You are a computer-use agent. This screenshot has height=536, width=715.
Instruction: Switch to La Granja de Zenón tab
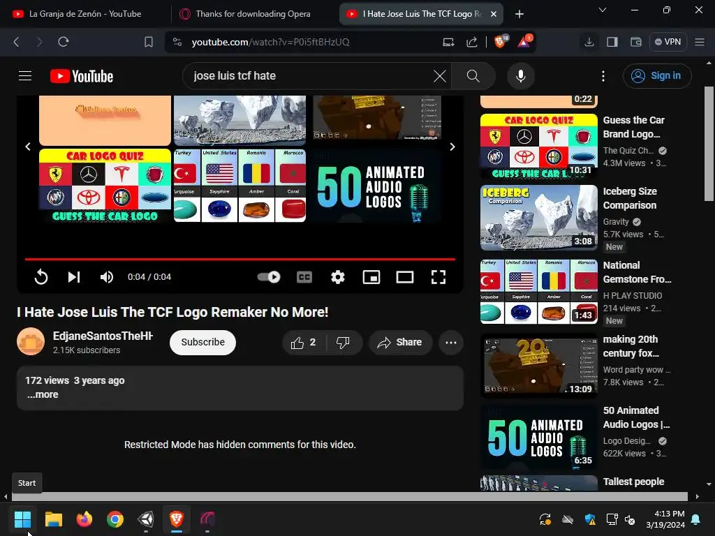point(85,14)
